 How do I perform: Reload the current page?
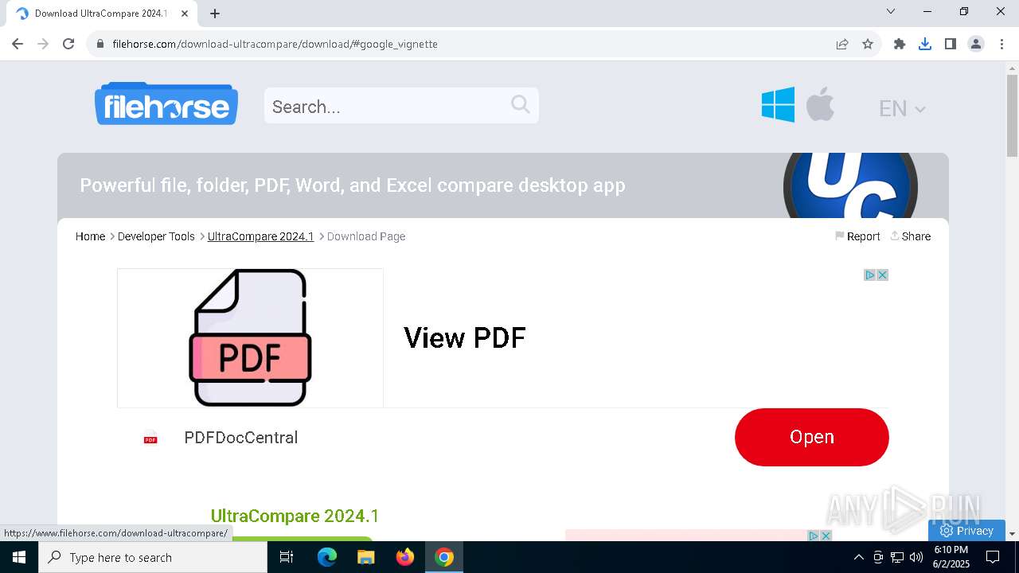point(68,44)
